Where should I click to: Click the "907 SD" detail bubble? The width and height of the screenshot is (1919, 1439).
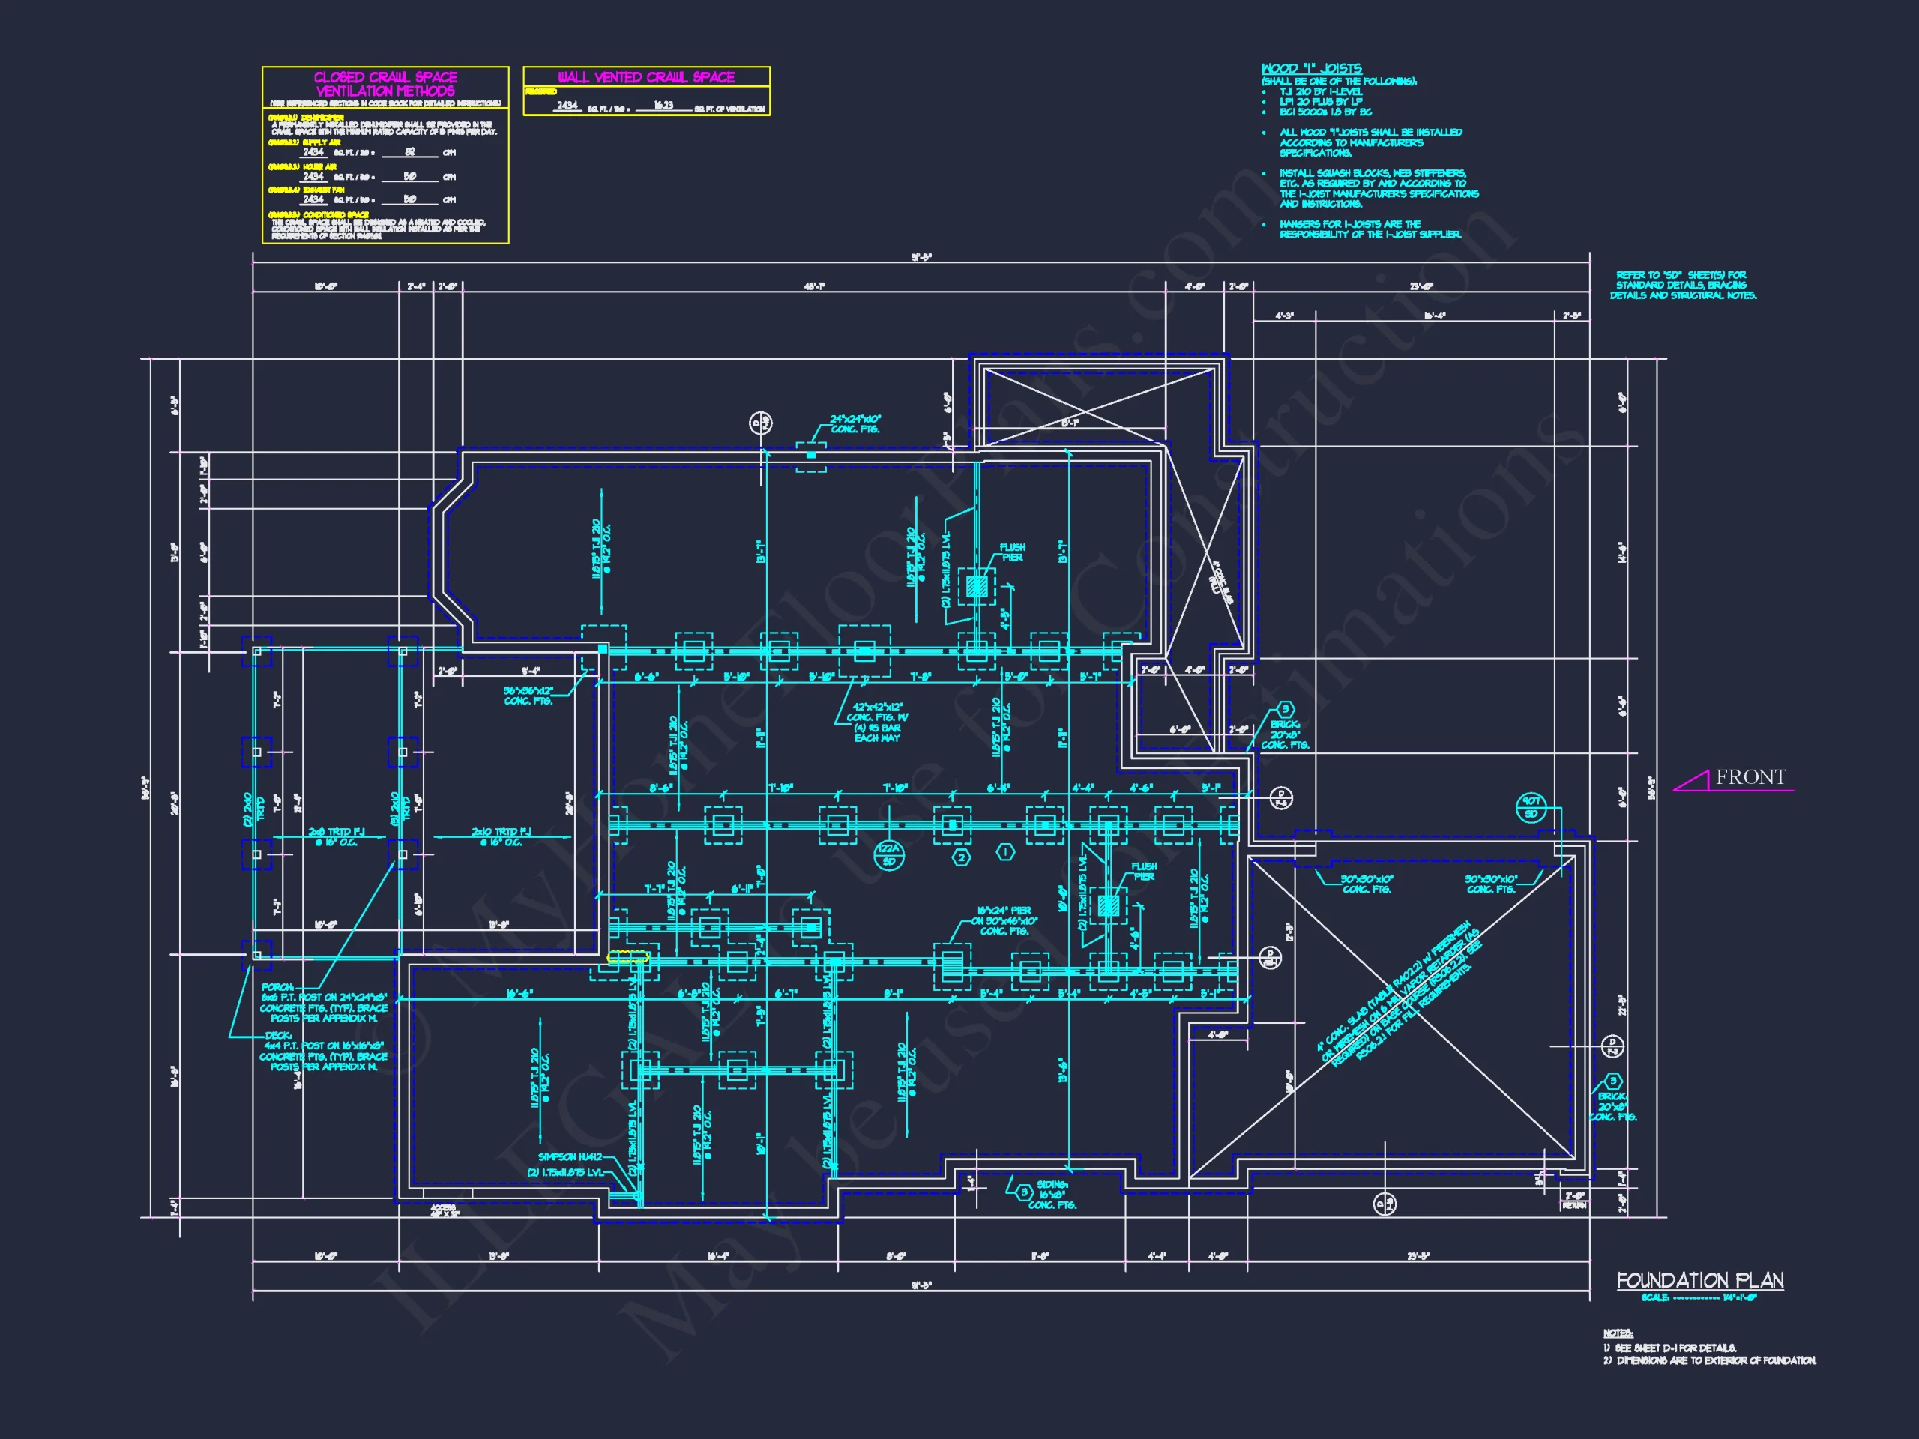[1531, 807]
